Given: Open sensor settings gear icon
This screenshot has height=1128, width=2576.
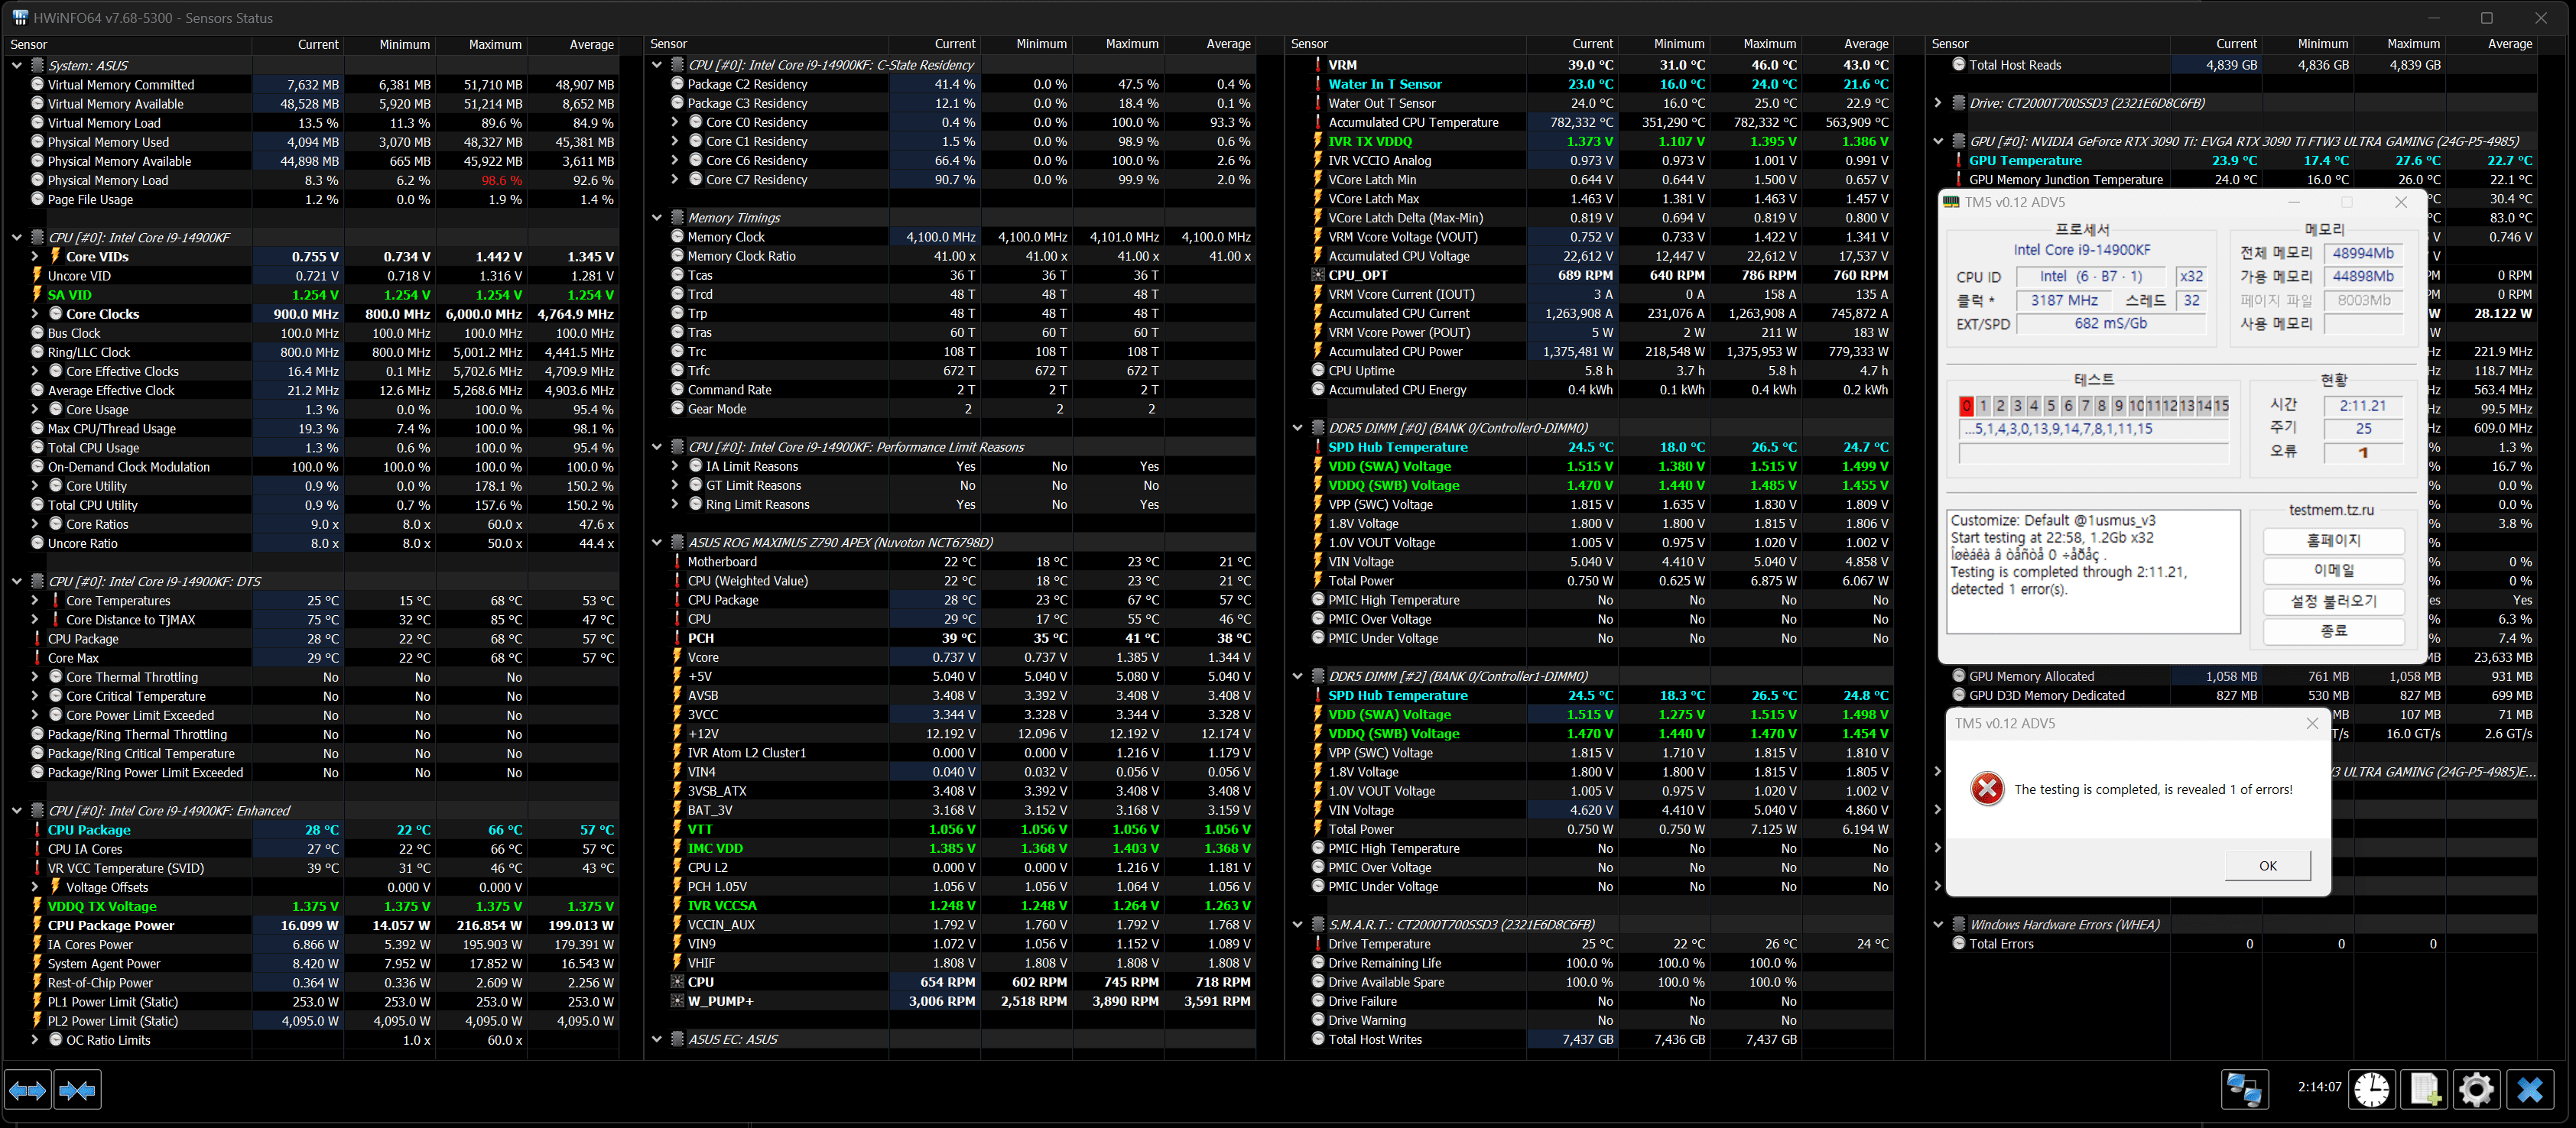Looking at the screenshot, I should point(2476,1089).
